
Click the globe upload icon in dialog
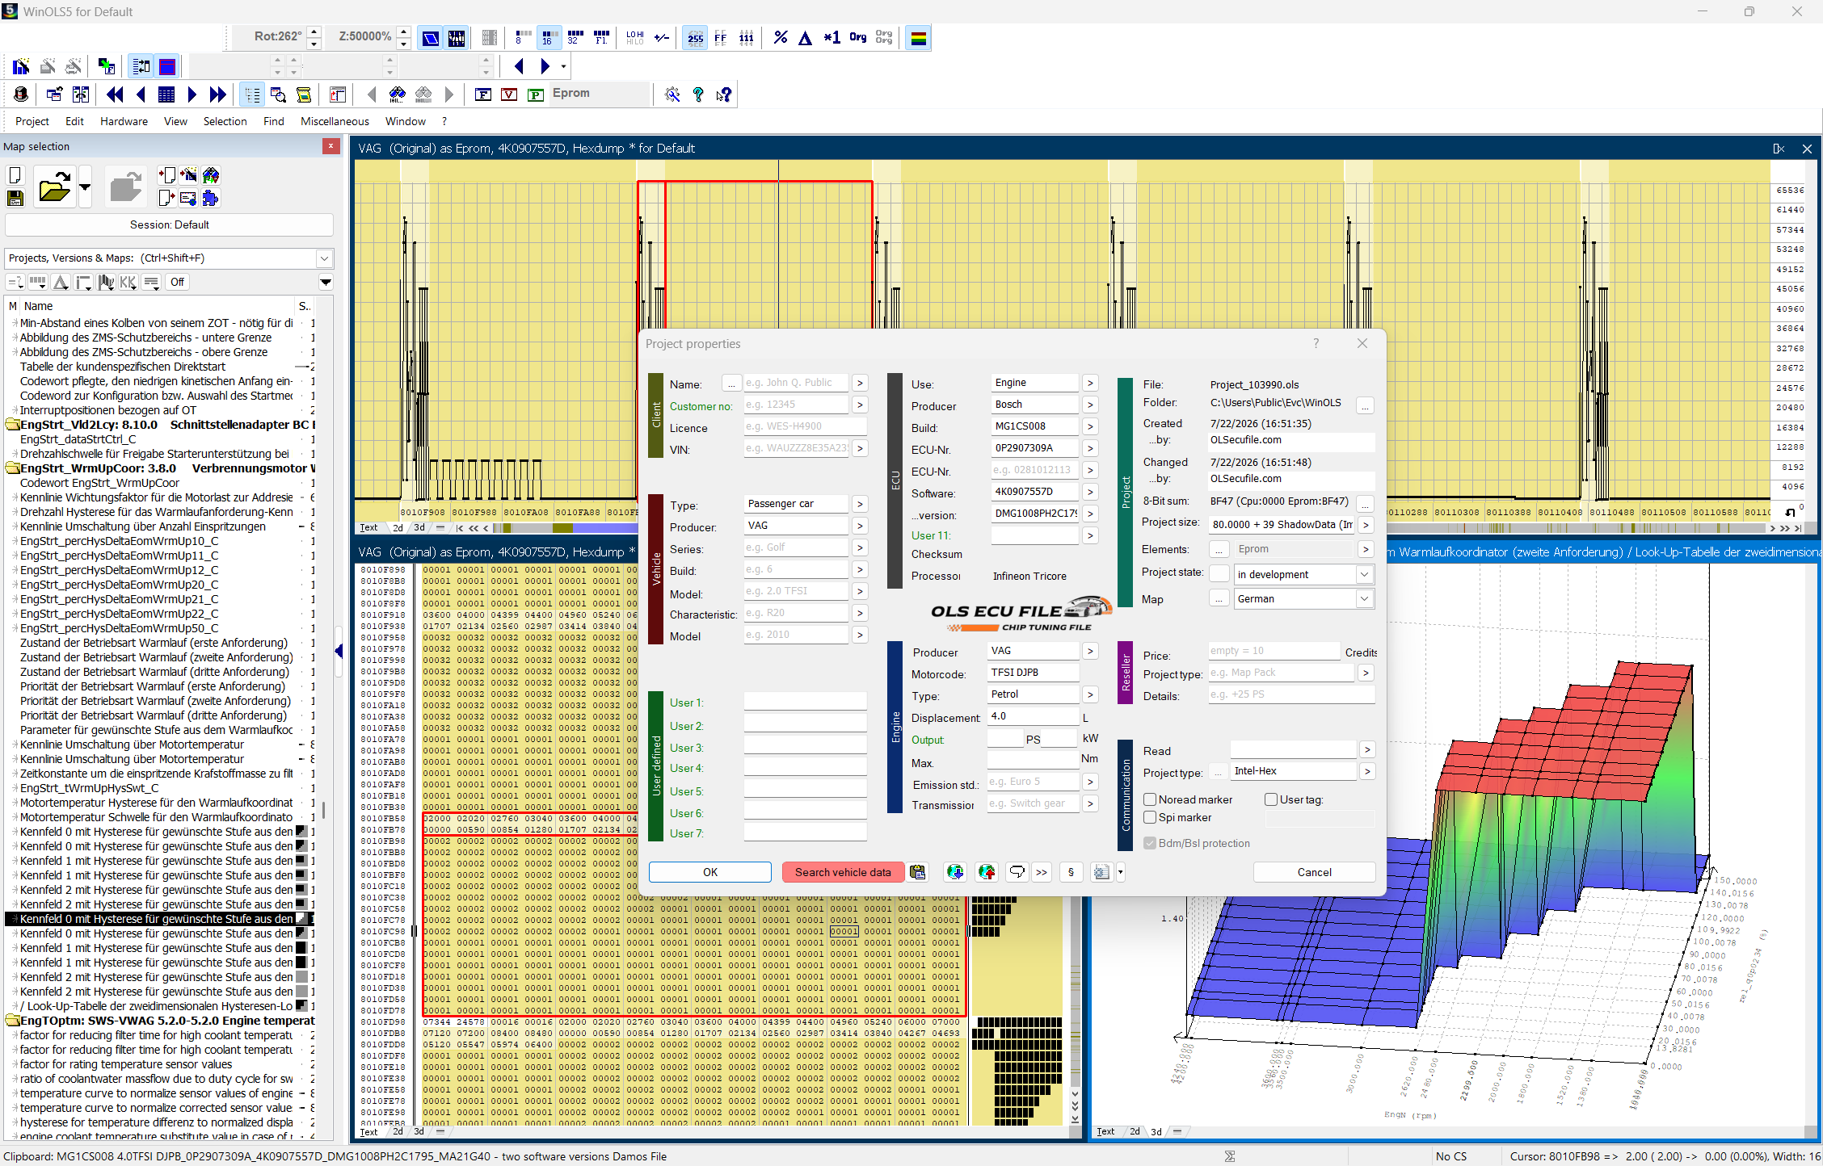pyautogui.click(x=987, y=872)
